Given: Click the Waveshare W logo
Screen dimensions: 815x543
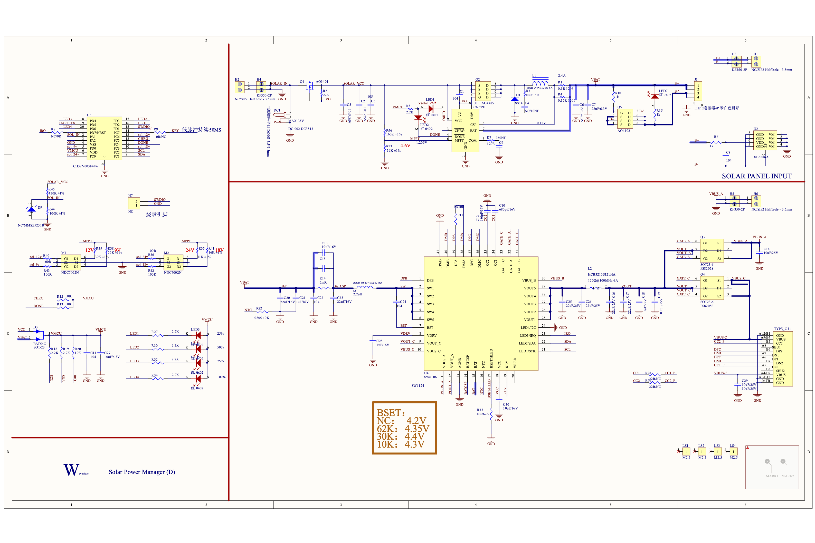Looking at the screenshot, I should tap(71, 470).
